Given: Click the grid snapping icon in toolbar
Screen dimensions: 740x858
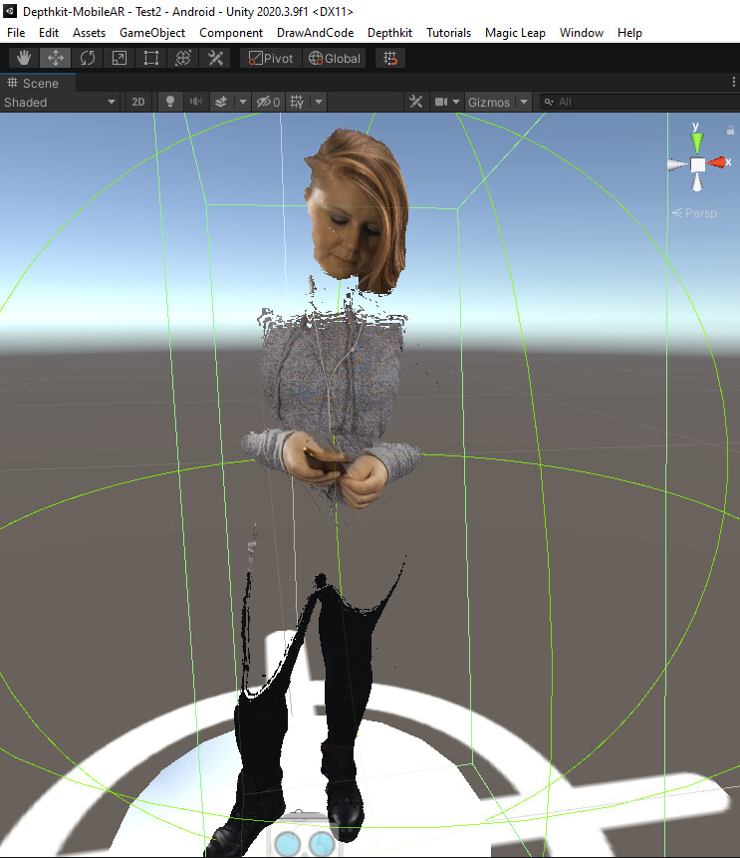Looking at the screenshot, I should [390, 59].
